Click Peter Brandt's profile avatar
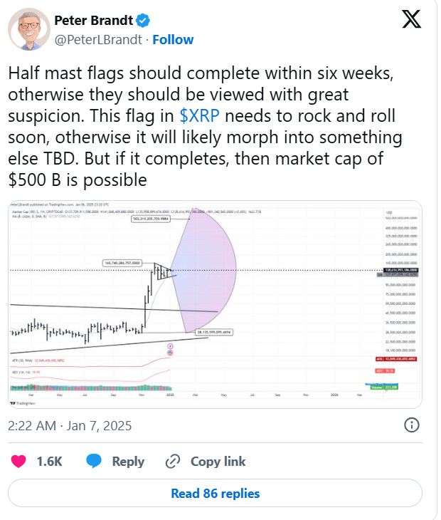441x520 pixels. tap(28, 30)
